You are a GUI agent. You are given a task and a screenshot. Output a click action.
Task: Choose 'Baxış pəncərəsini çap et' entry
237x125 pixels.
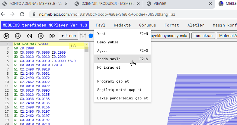point(123,98)
